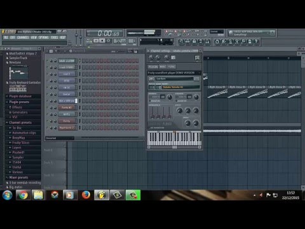Click the Stop button in the transport
This screenshot has height=229, width=305.
(x=102, y=41)
